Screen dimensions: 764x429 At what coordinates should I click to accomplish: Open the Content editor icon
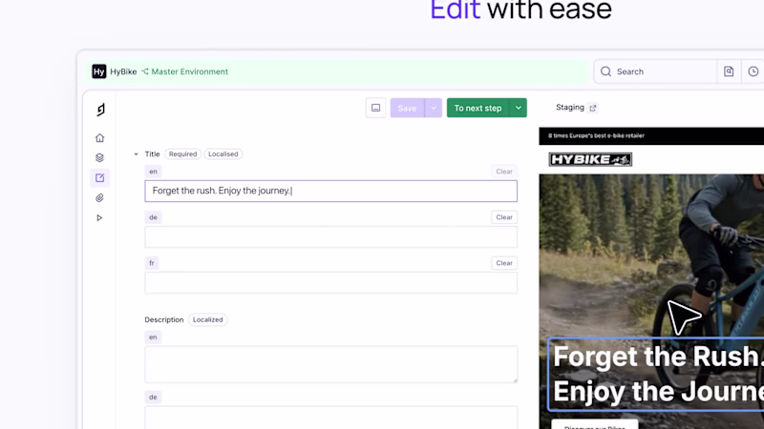pyautogui.click(x=100, y=177)
